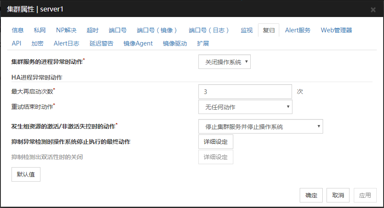Go to the 超时 tab

[92, 30]
